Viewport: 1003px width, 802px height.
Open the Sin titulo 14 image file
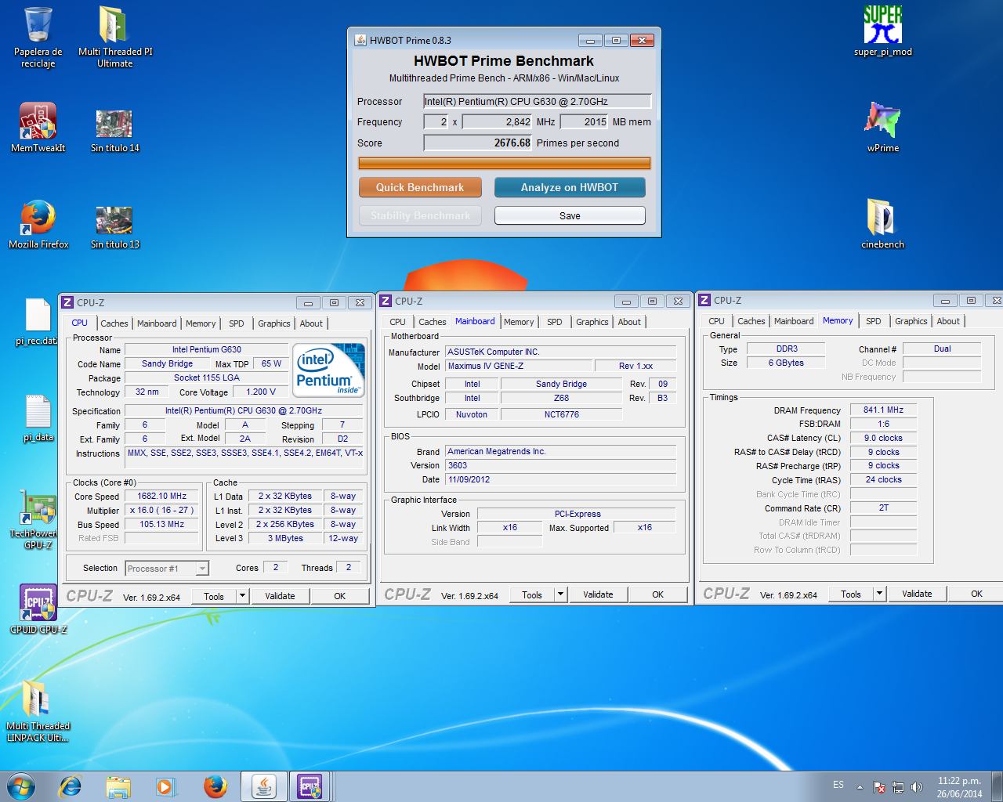[114, 130]
